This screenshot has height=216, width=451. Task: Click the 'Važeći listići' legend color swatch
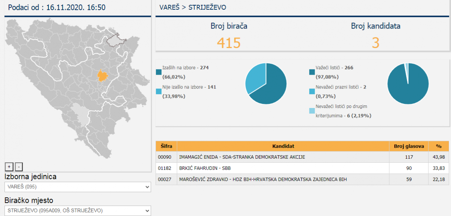click(312, 72)
